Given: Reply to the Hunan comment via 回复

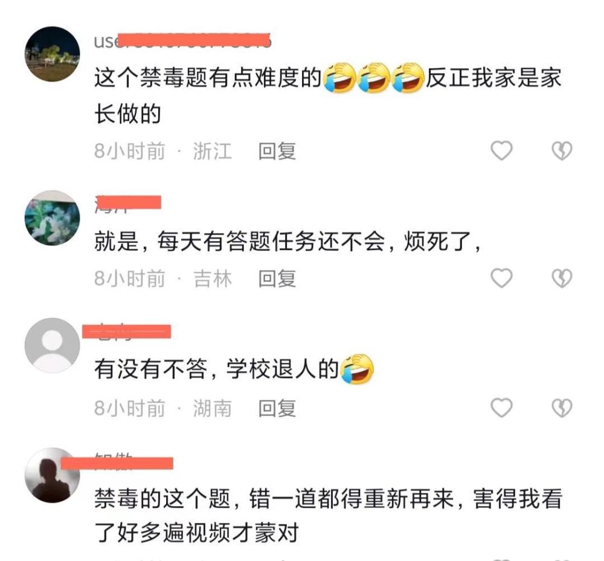Looking at the screenshot, I should coord(277,409).
